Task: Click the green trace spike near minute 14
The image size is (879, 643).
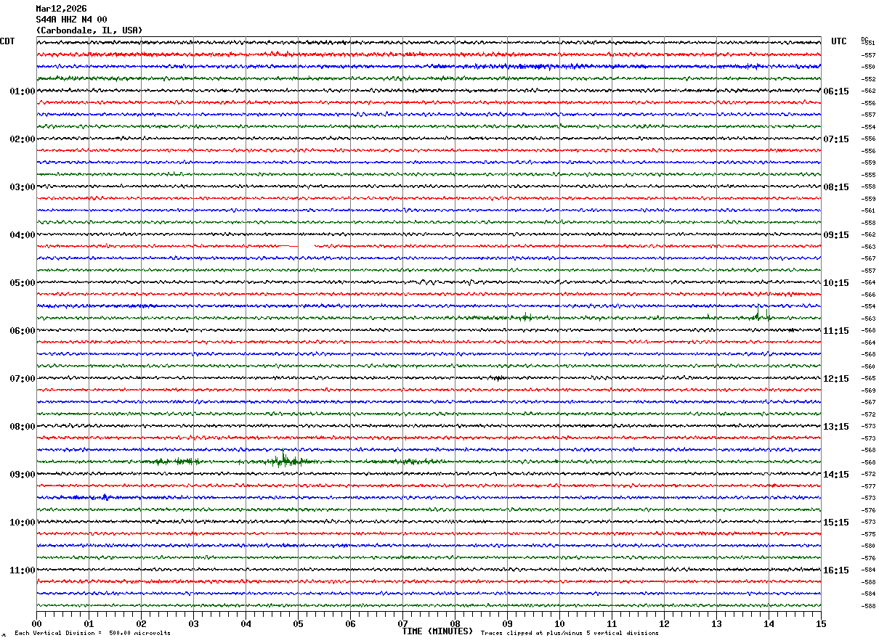Action: 758,315
